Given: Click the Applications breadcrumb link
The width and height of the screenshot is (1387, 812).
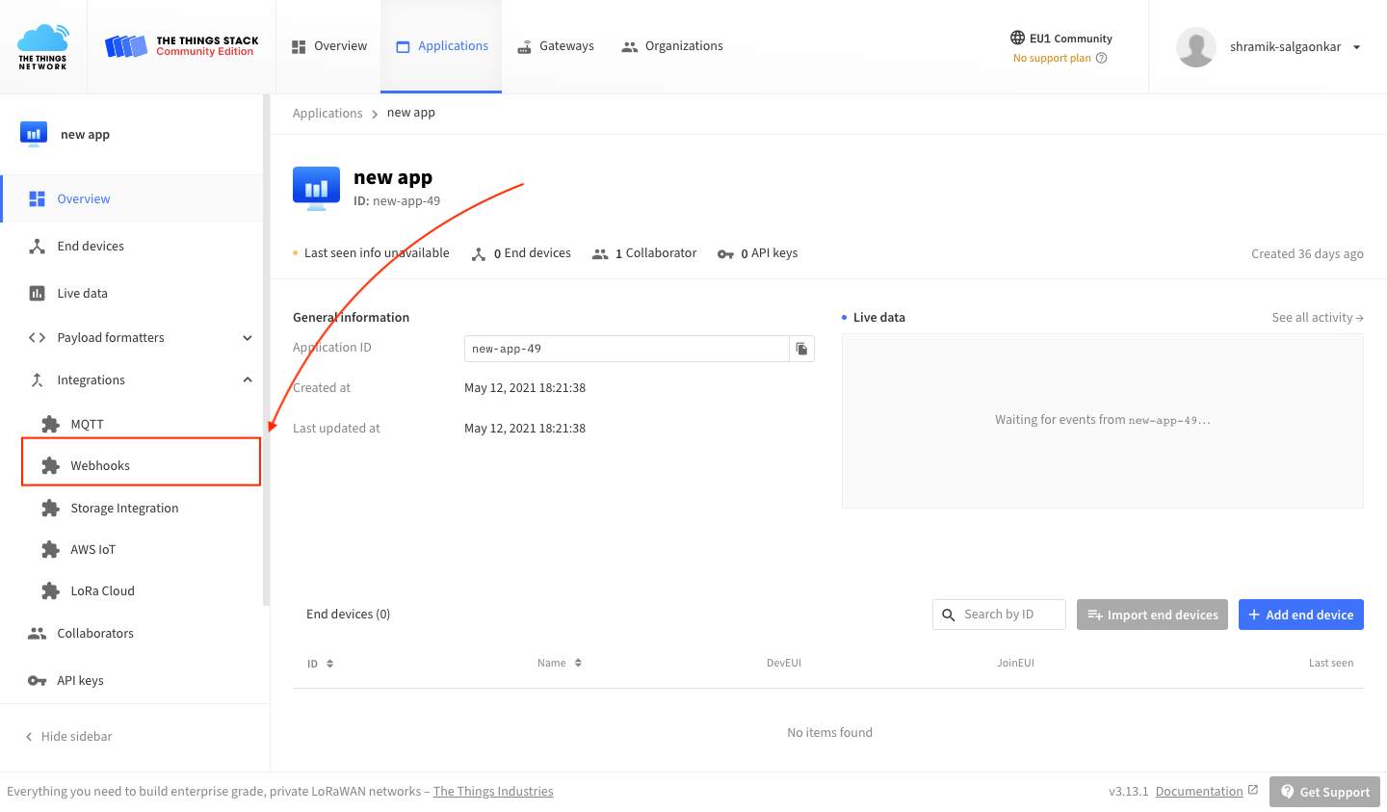Looking at the screenshot, I should (x=327, y=113).
